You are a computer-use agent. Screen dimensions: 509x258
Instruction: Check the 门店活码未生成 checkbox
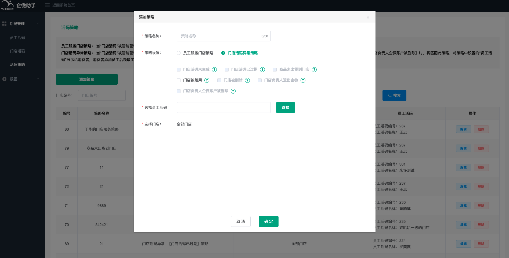[179, 70]
